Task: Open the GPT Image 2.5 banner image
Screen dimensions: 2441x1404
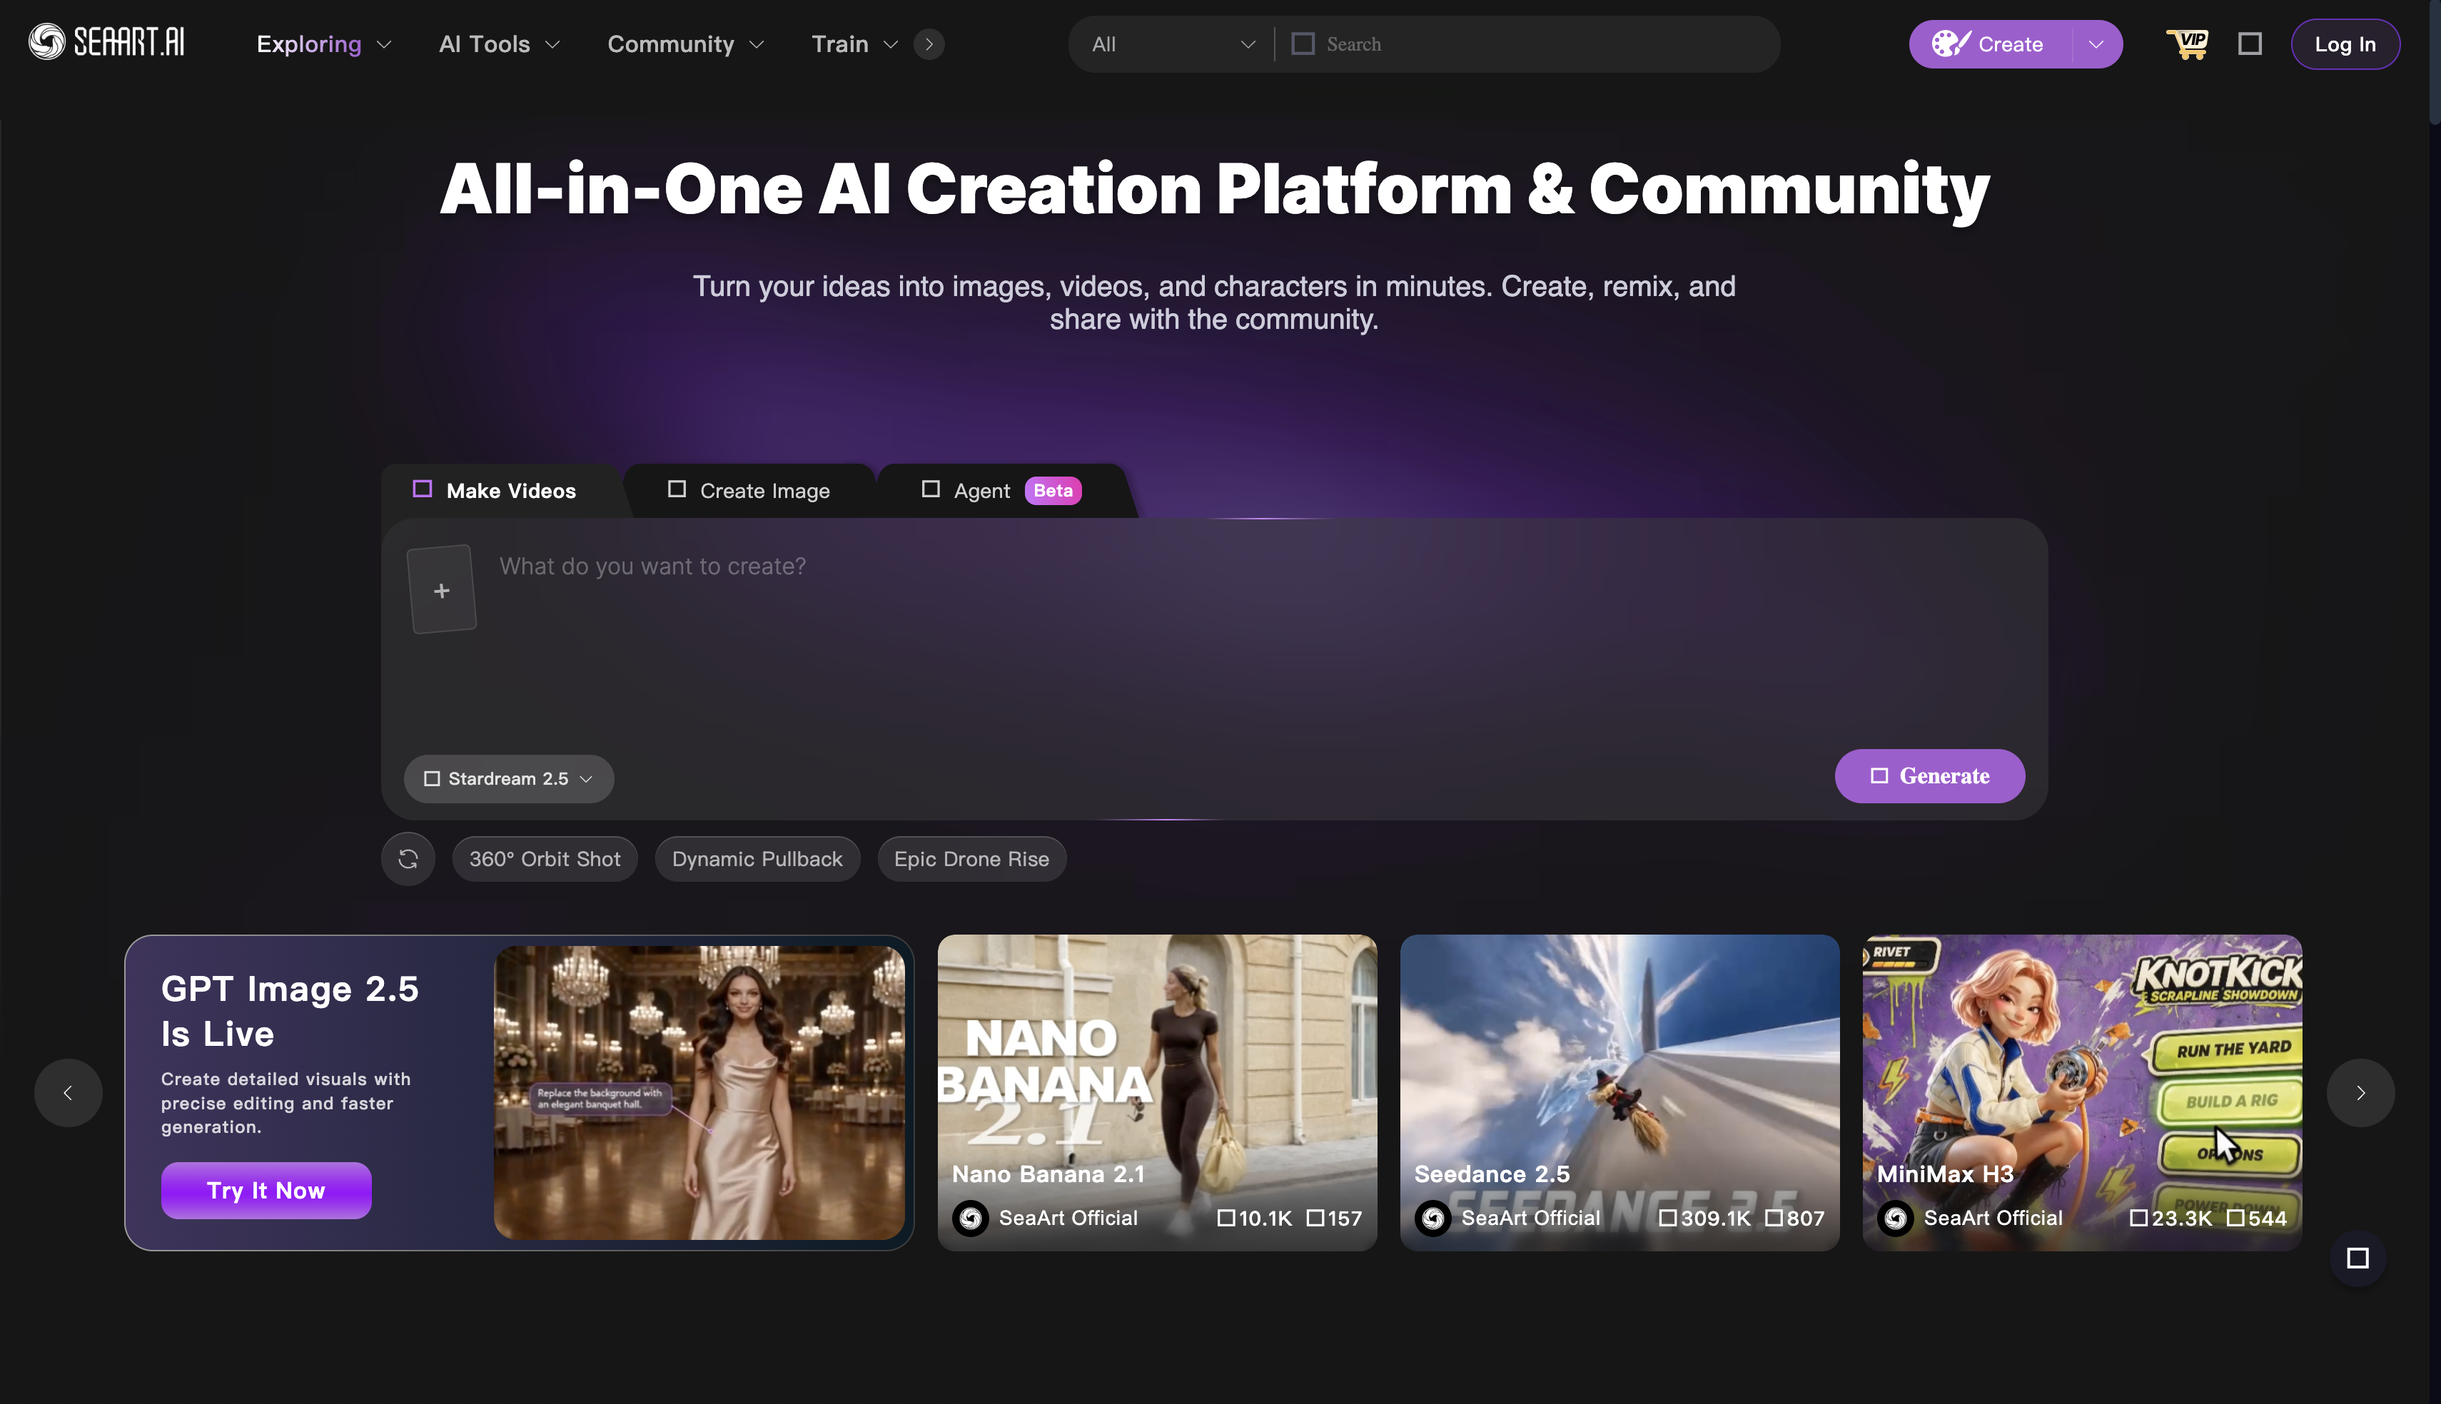Action: point(698,1092)
